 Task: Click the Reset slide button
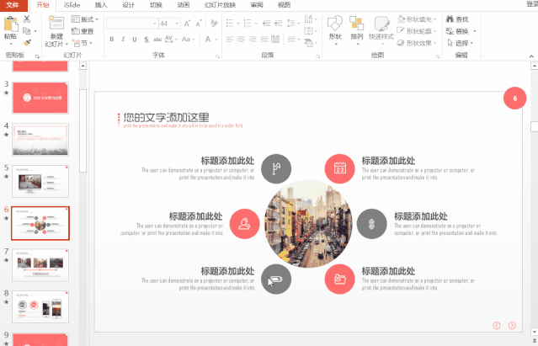(83, 31)
